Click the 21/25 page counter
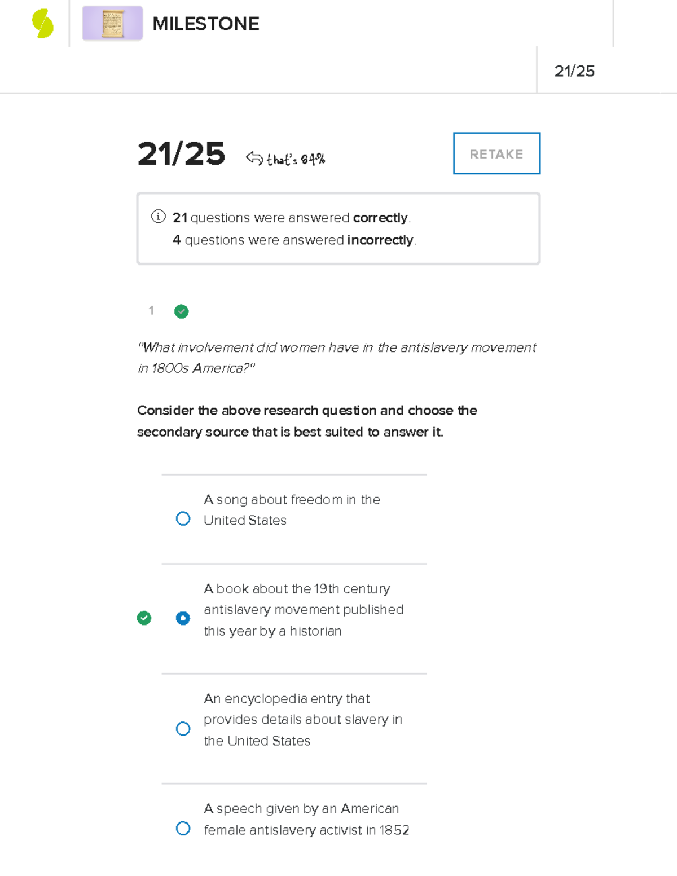Viewport: 677px width, 876px height. 575,71
